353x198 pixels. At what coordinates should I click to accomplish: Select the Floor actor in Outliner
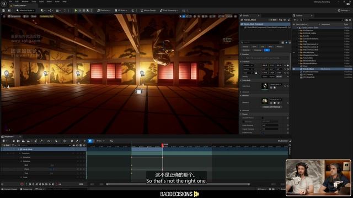pyautogui.click(x=305, y=66)
